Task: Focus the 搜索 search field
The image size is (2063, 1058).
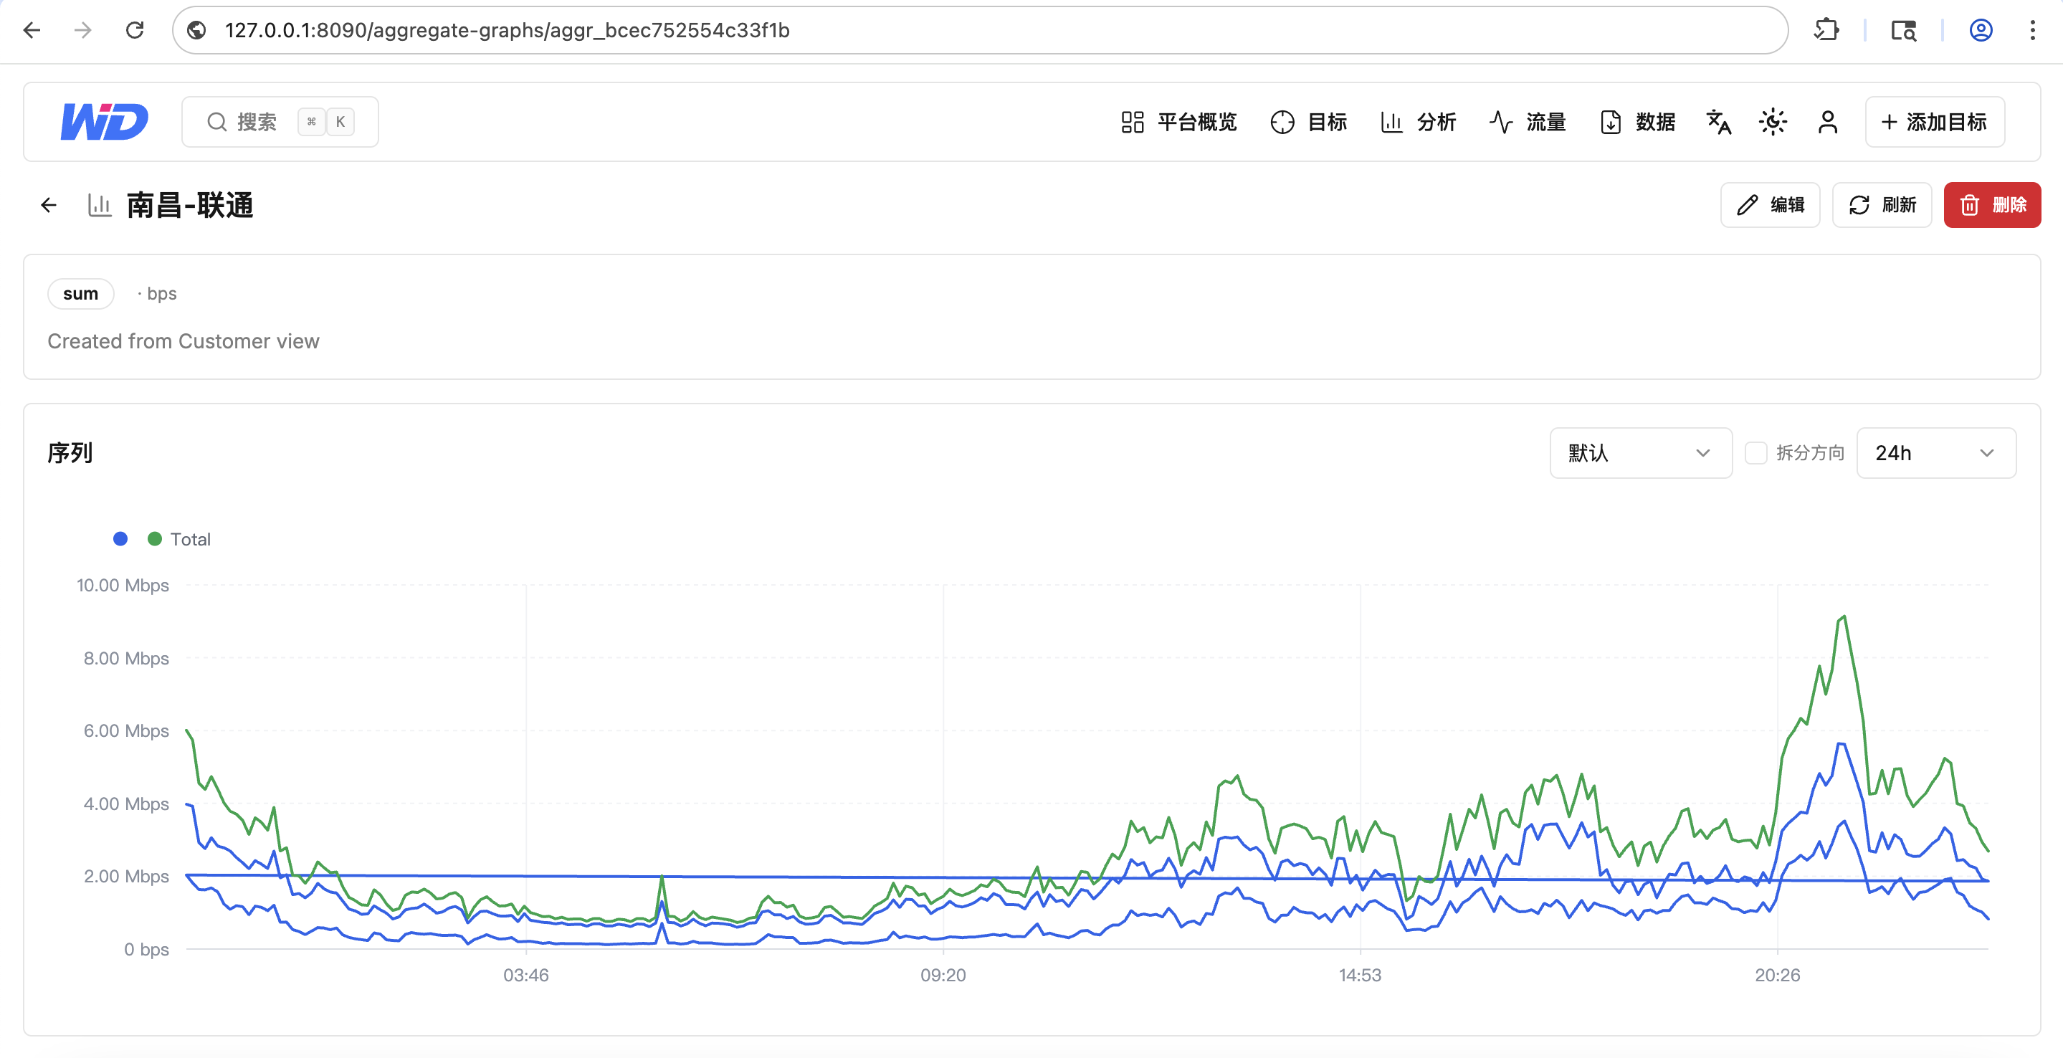Action: (280, 122)
